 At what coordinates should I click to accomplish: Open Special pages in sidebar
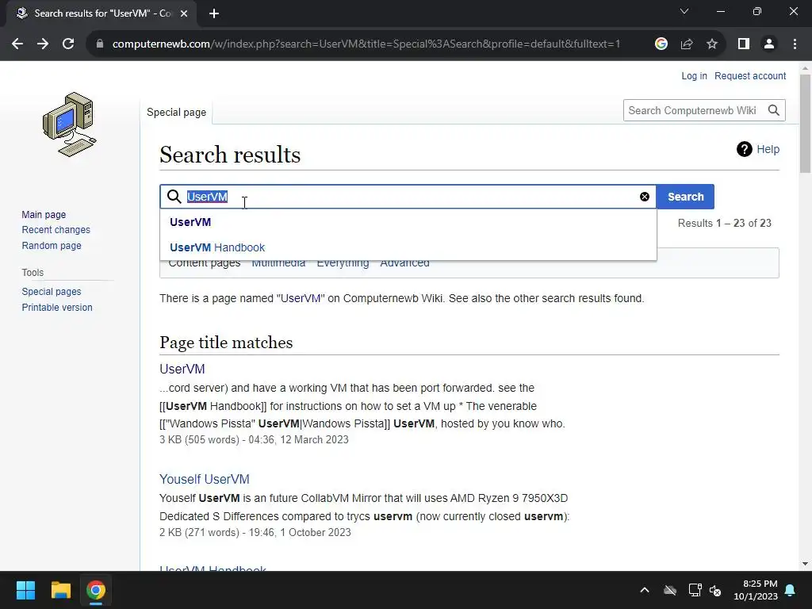(x=52, y=292)
